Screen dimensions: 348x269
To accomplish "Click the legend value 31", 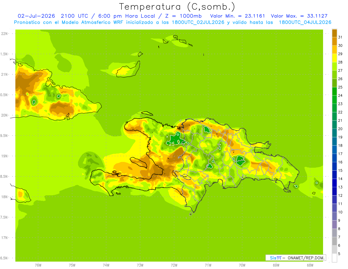I will (340, 37).
